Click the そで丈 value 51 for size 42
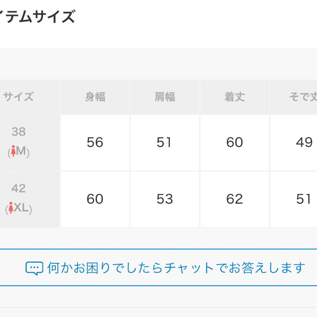This screenshot has width=317, height=317. (x=294, y=200)
